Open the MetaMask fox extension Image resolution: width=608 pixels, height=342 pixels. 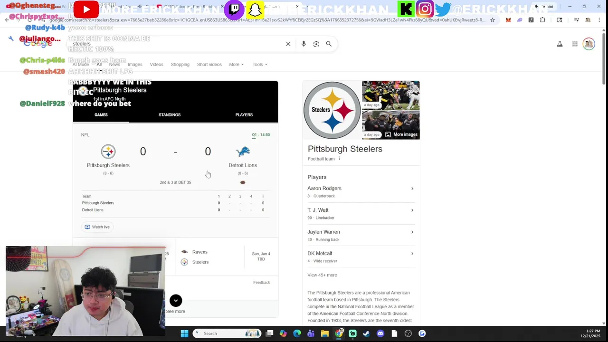(508, 20)
